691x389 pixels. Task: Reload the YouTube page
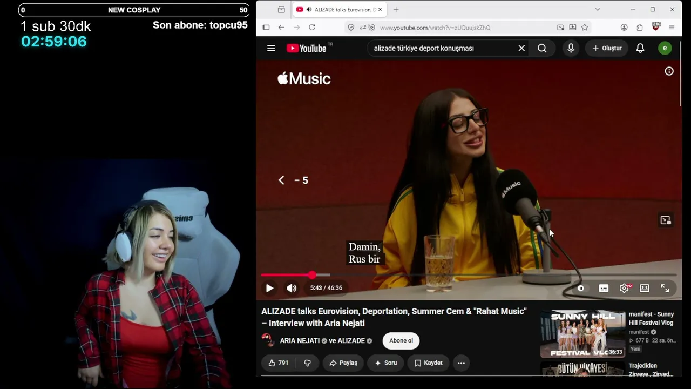click(x=312, y=28)
